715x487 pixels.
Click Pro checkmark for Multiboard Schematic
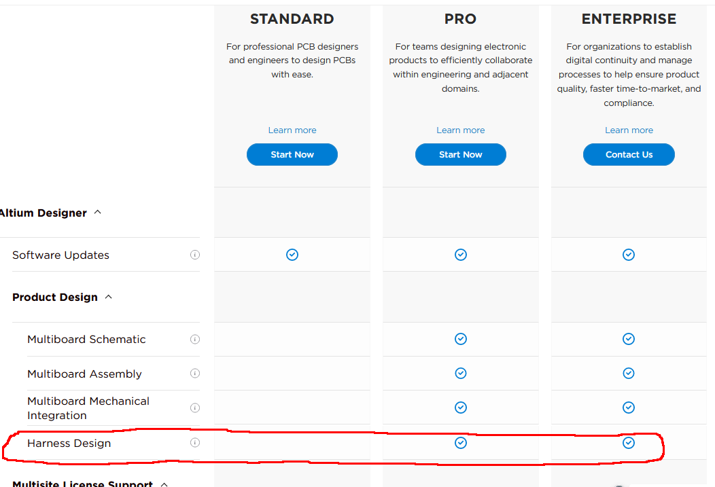click(x=461, y=339)
